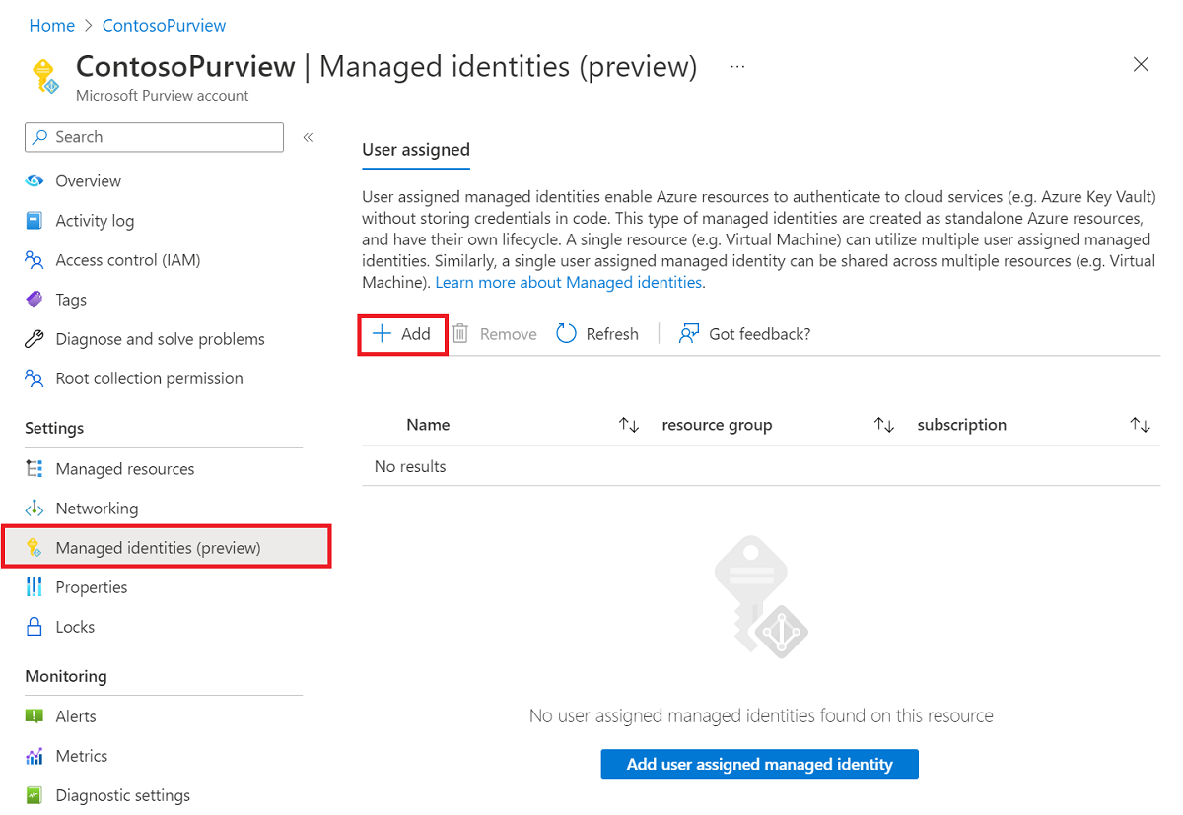Click Add user assigned managed identity
Viewport: 1183px width, 815px height.
tap(759, 764)
